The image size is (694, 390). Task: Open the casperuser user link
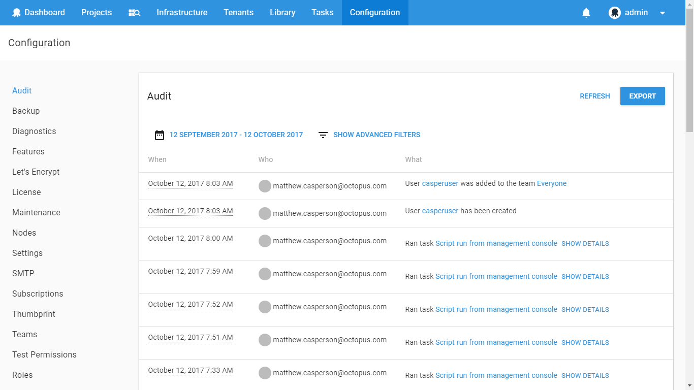click(x=440, y=183)
